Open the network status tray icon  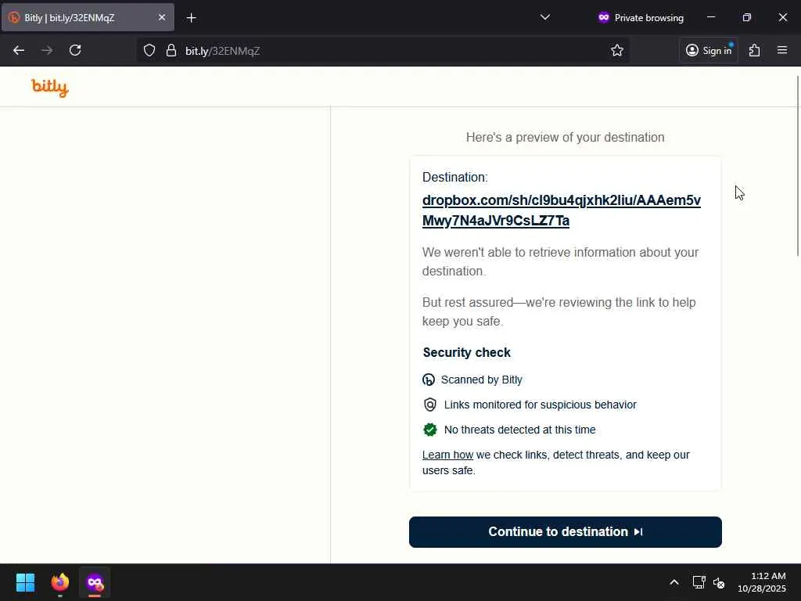click(x=699, y=582)
